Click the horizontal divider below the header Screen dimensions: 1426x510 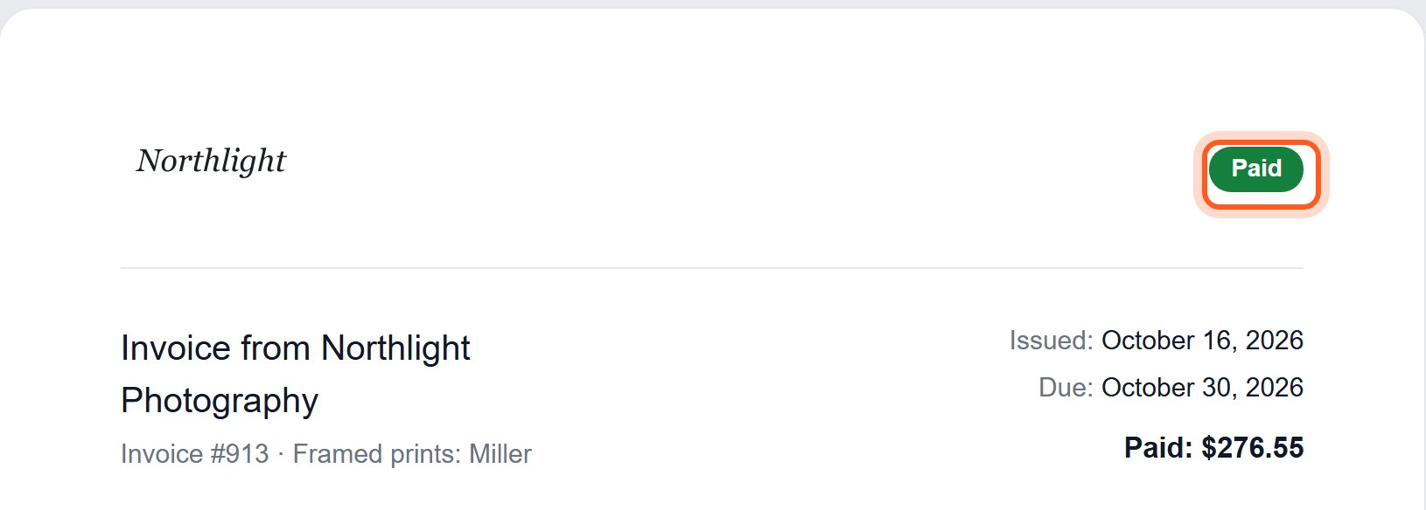712,268
